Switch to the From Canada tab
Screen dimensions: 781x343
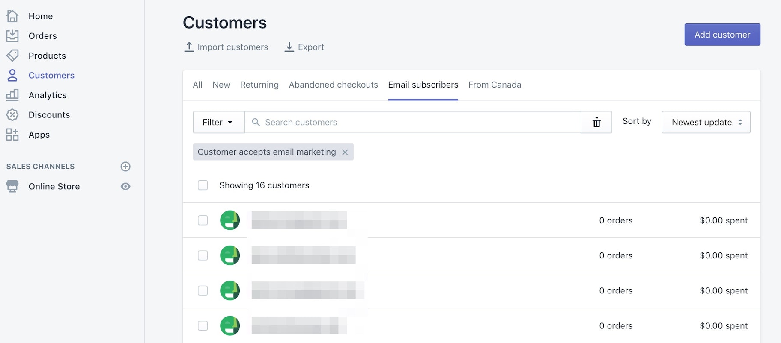(495, 85)
